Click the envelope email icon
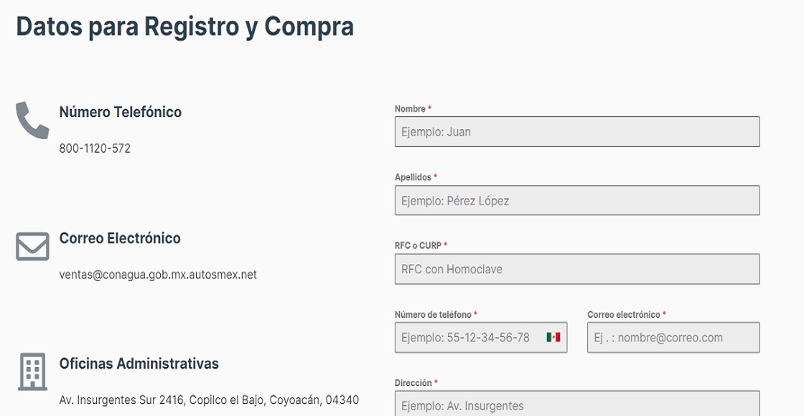This screenshot has height=416, width=804. 32,247
